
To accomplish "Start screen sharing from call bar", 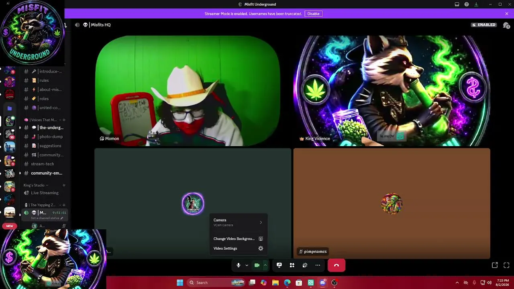I will pyautogui.click(x=279, y=265).
